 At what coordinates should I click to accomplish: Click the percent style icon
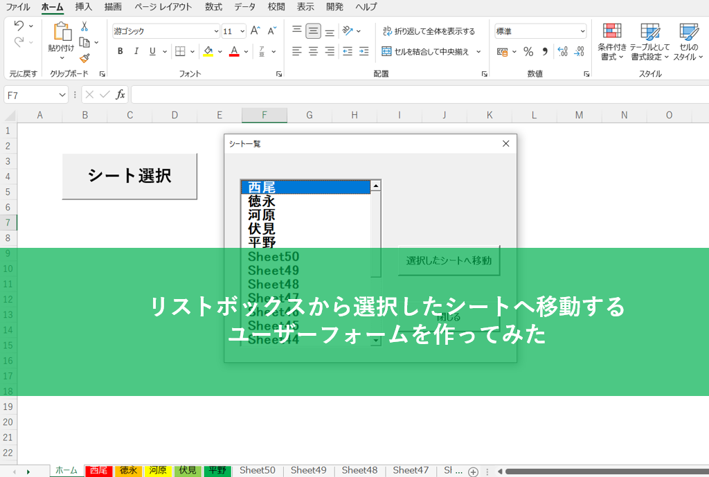[x=528, y=52]
